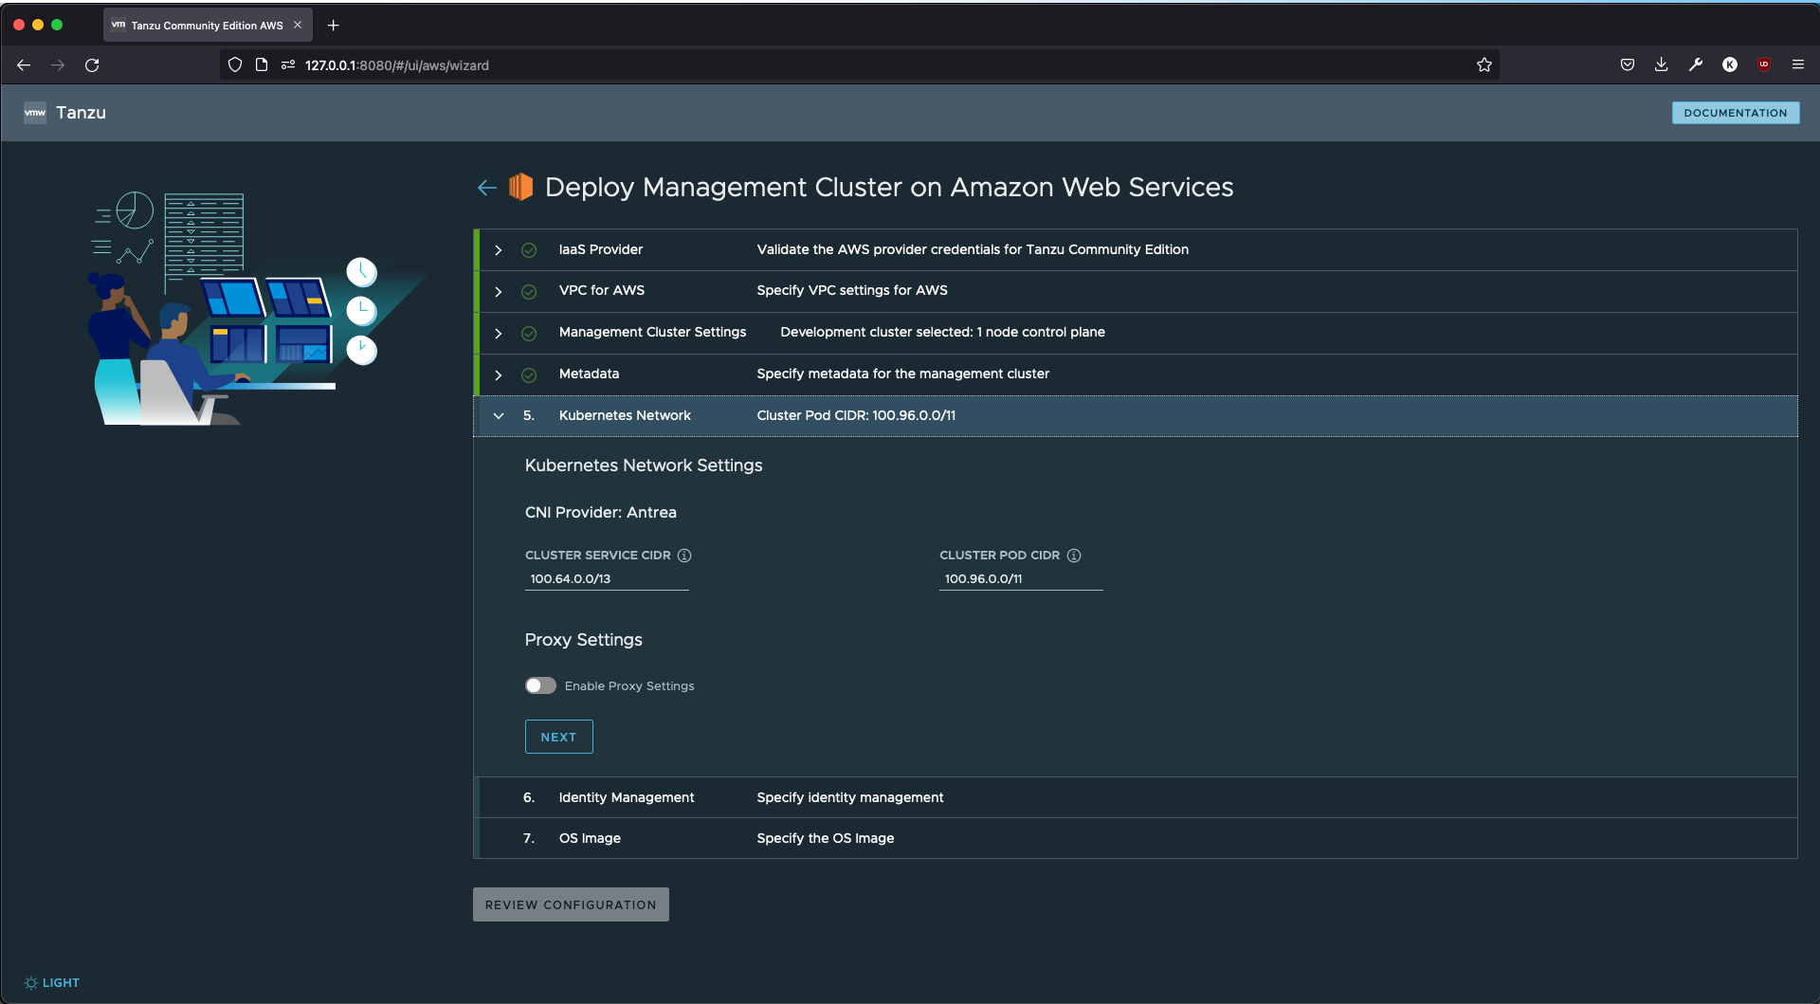Click the Tanzu title in header
Screen dimensions: 1820x1004
[81, 113]
